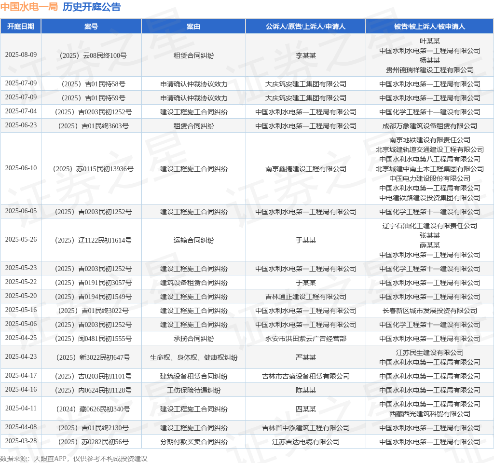The height and width of the screenshot is (463, 494).
Task: Click the date 2025-05-22
Action: [x=21, y=282]
